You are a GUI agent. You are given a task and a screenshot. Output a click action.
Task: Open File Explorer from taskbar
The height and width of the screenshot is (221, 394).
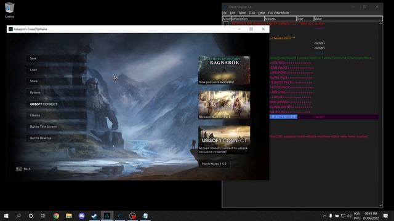tap(69, 215)
